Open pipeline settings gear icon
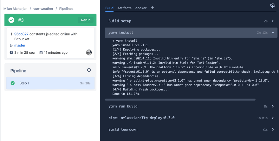 point(89,70)
